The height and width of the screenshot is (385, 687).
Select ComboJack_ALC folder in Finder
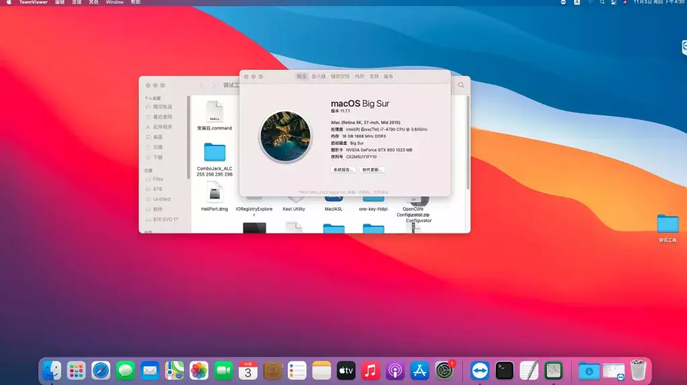(x=214, y=160)
